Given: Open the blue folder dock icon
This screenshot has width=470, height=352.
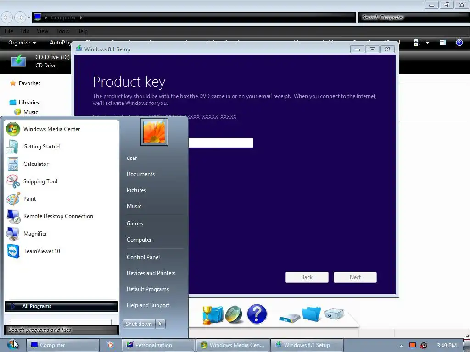Looking at the screenshot, I should pos(311,314).
